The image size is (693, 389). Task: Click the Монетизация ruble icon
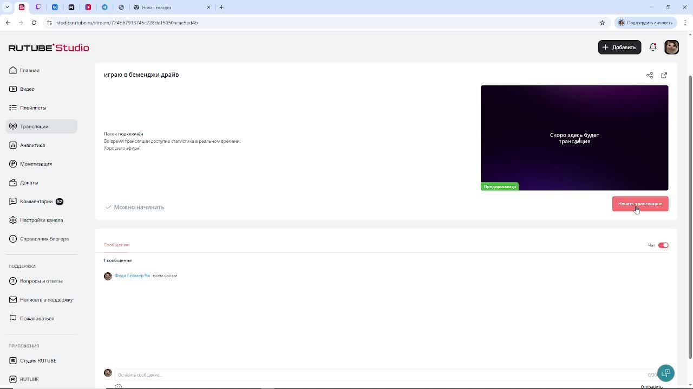[13, 164]
